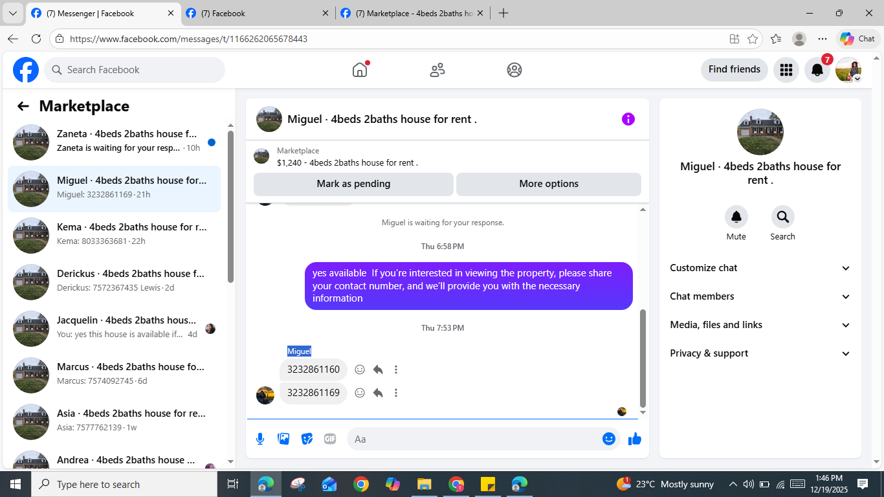The width and height of the screenshot is (884, 497).
Task: Attach a photo file icon
Action: pos(283,439)
